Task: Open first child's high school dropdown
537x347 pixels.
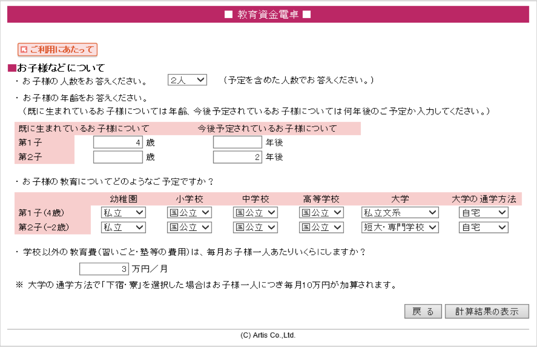Action: point(321,213)
